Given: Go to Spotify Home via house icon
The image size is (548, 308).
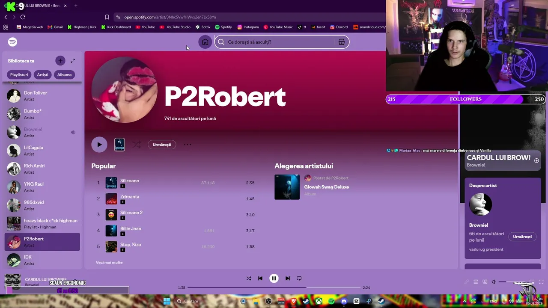Looking at the screenshot, I should tap(205, 42).
